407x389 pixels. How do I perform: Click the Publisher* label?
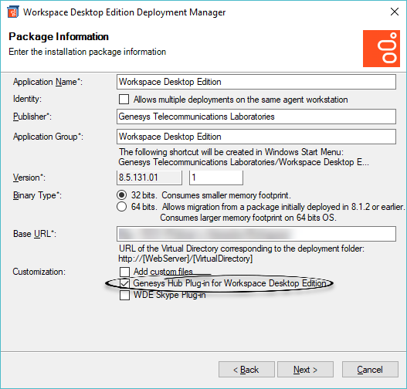click(32, 117)
